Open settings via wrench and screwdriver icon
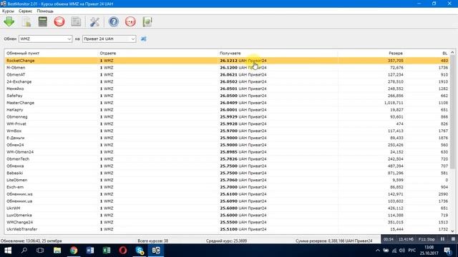This screenshot has width=458, height=257. tap(94, 22)
